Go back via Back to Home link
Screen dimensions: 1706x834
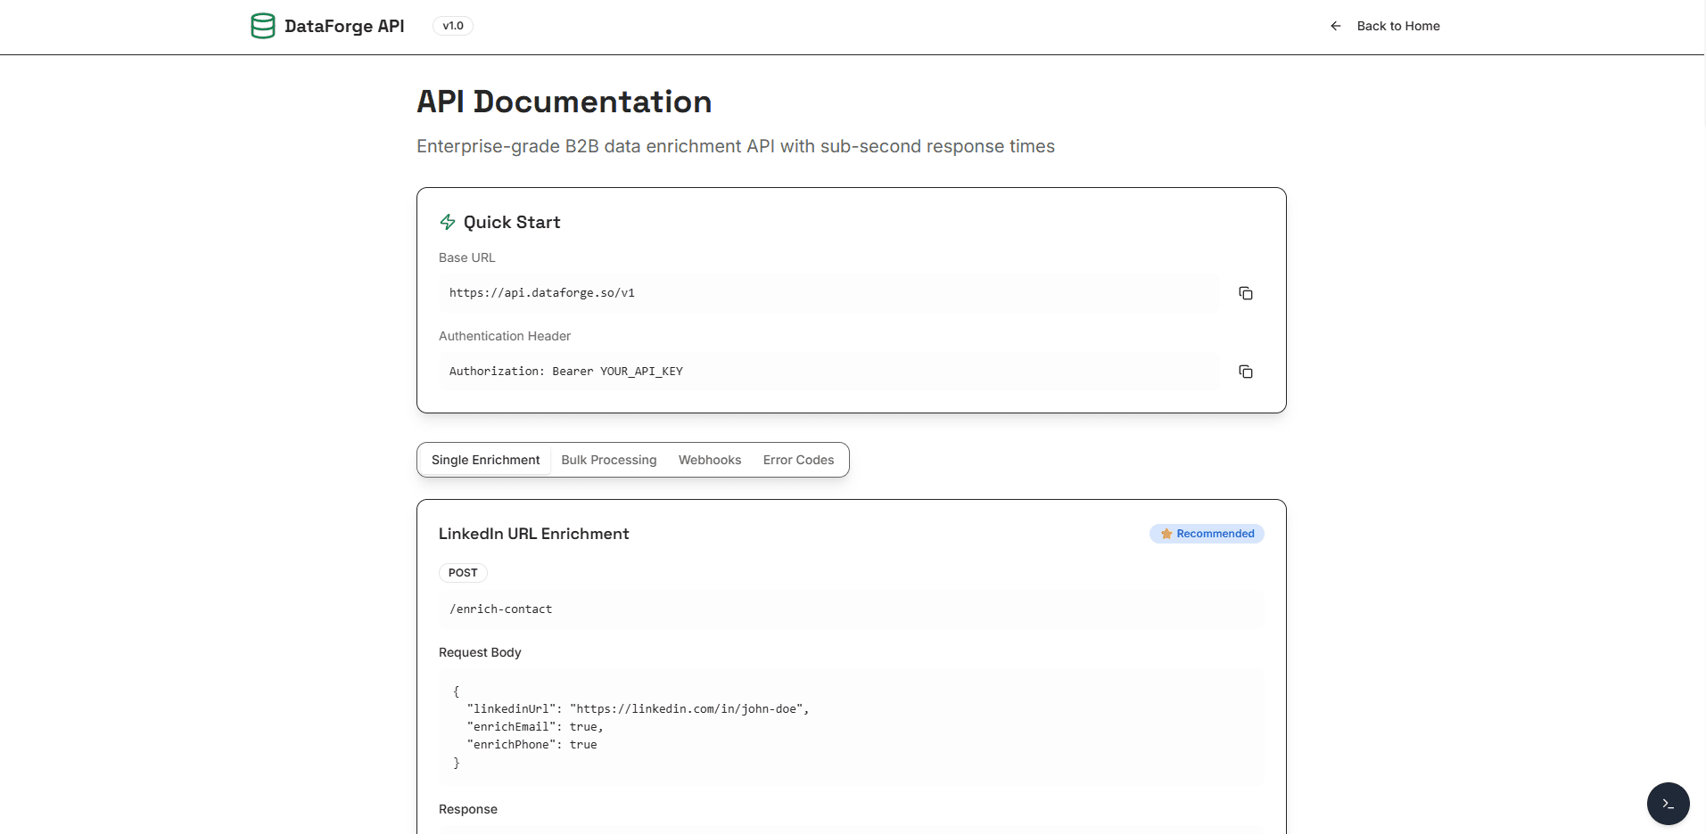(1384, 26)
